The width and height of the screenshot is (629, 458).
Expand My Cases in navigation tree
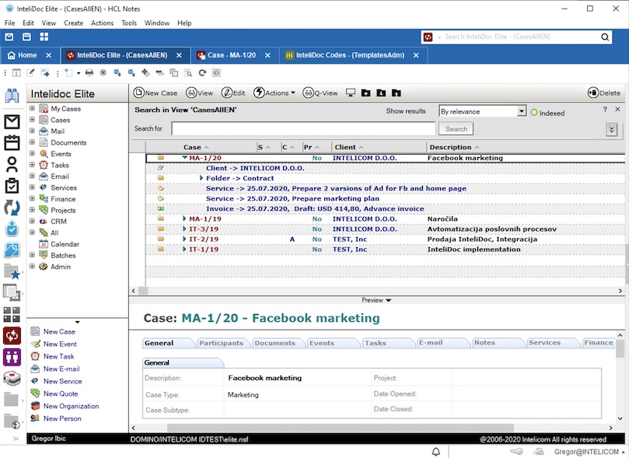32,108
